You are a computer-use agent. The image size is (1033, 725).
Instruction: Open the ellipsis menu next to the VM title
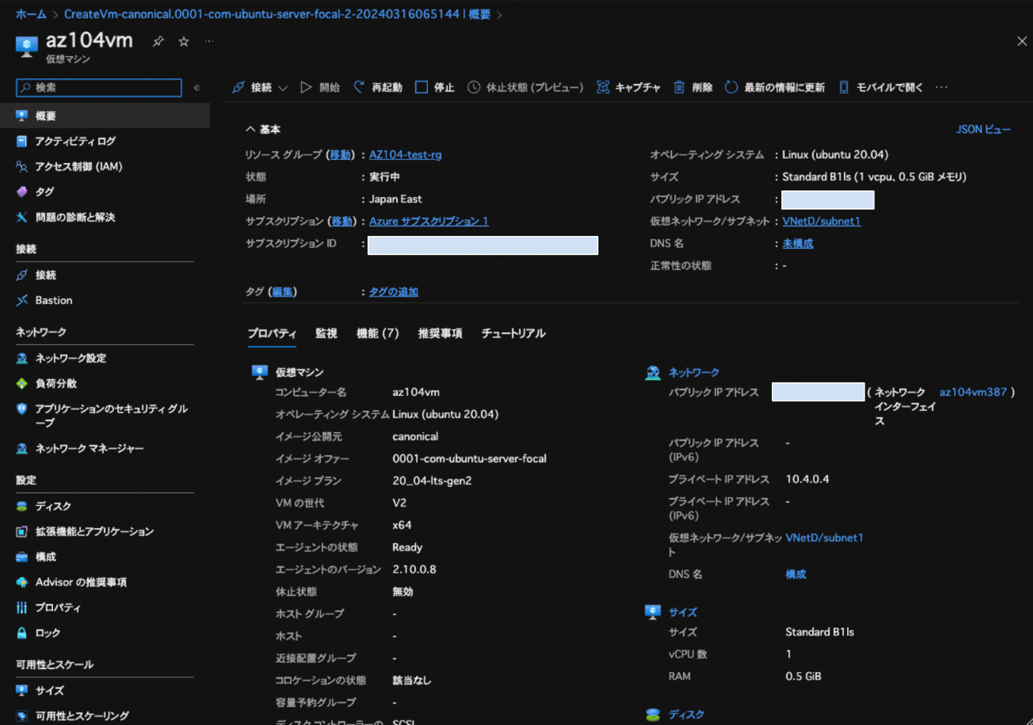click(x=210, y=41)
